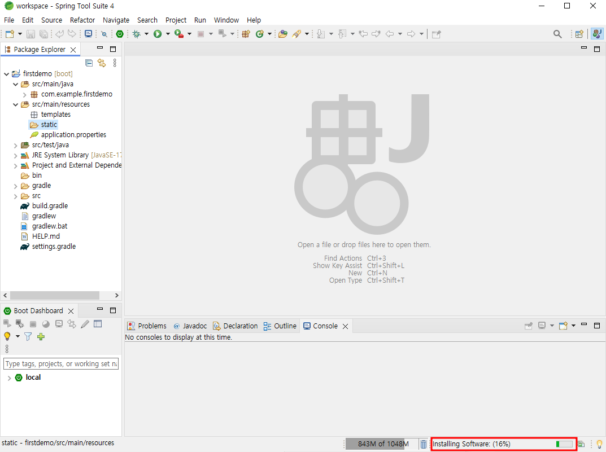Viewport: 606px width, 452px height.
Task: Click the Previous Annotation icon
Action: [x=342, y=34]
